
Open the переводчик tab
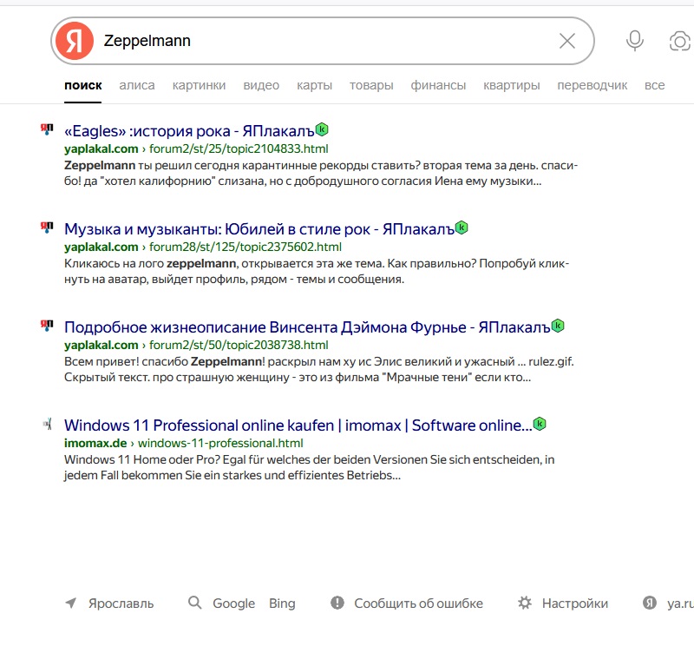[593, 85]
